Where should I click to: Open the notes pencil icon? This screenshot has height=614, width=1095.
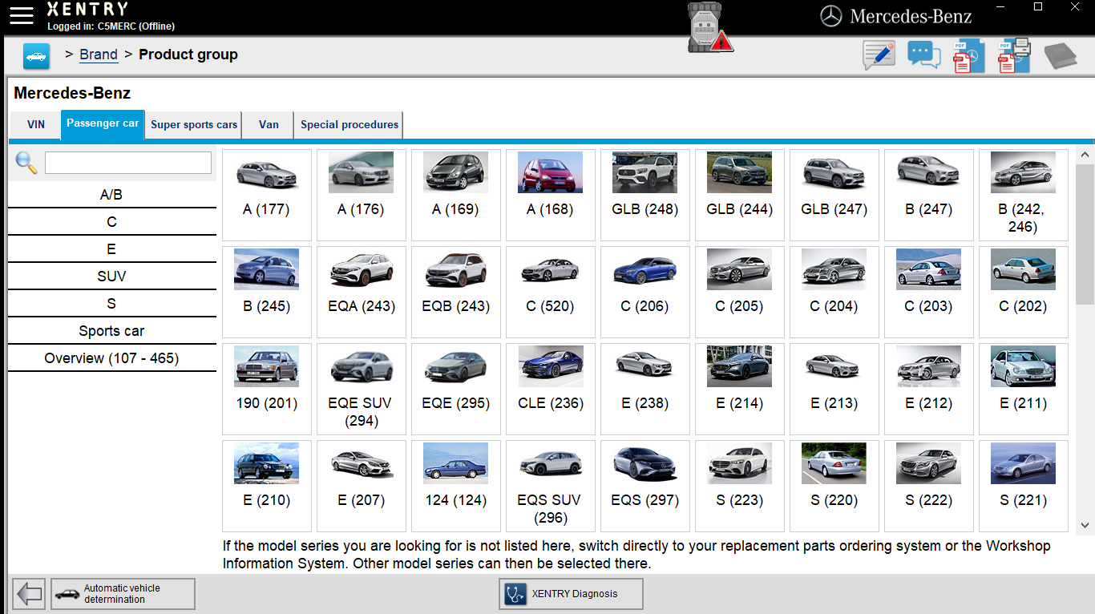tap(879, 55)
